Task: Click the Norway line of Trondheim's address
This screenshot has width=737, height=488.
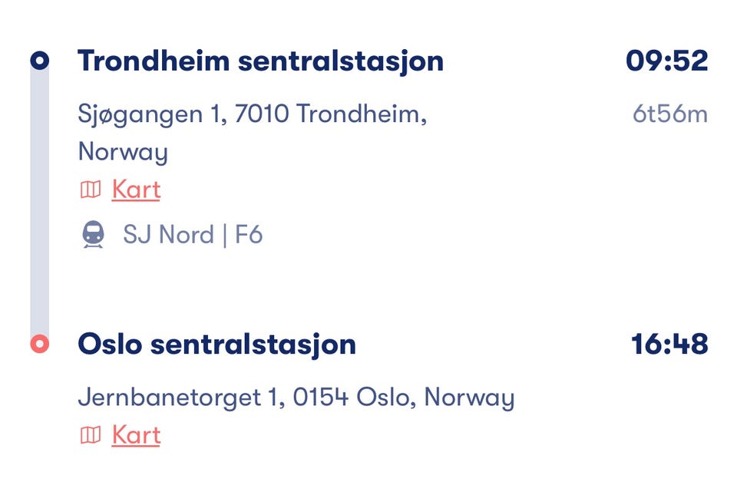Action: 123,152
